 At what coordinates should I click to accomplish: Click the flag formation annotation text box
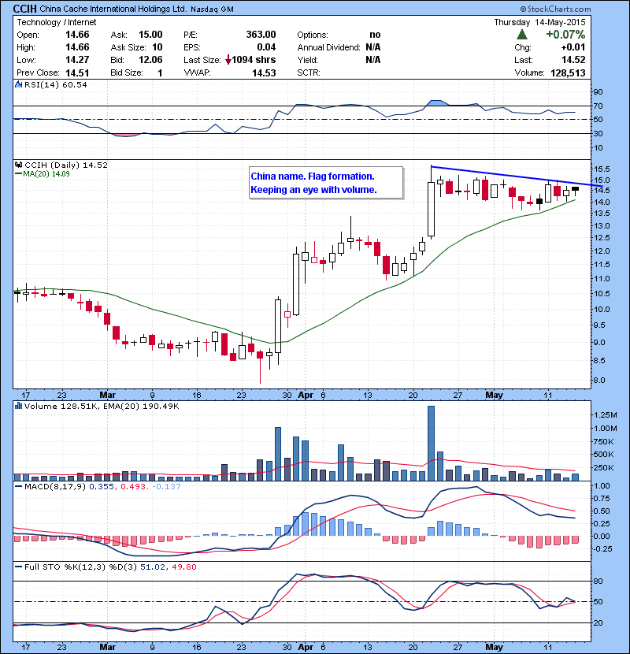(x=324, y=183)
